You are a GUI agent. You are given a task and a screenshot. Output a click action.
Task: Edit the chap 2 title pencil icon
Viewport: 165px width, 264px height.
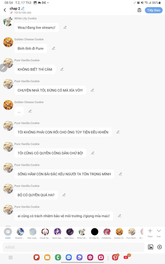tap(23, 9)
